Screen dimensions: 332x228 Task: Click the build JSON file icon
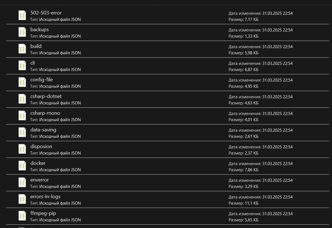22,49
